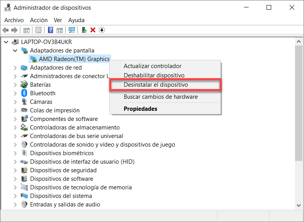Expand the Adaptadores de red node
The image size is (304, 222).
[15, 68]
